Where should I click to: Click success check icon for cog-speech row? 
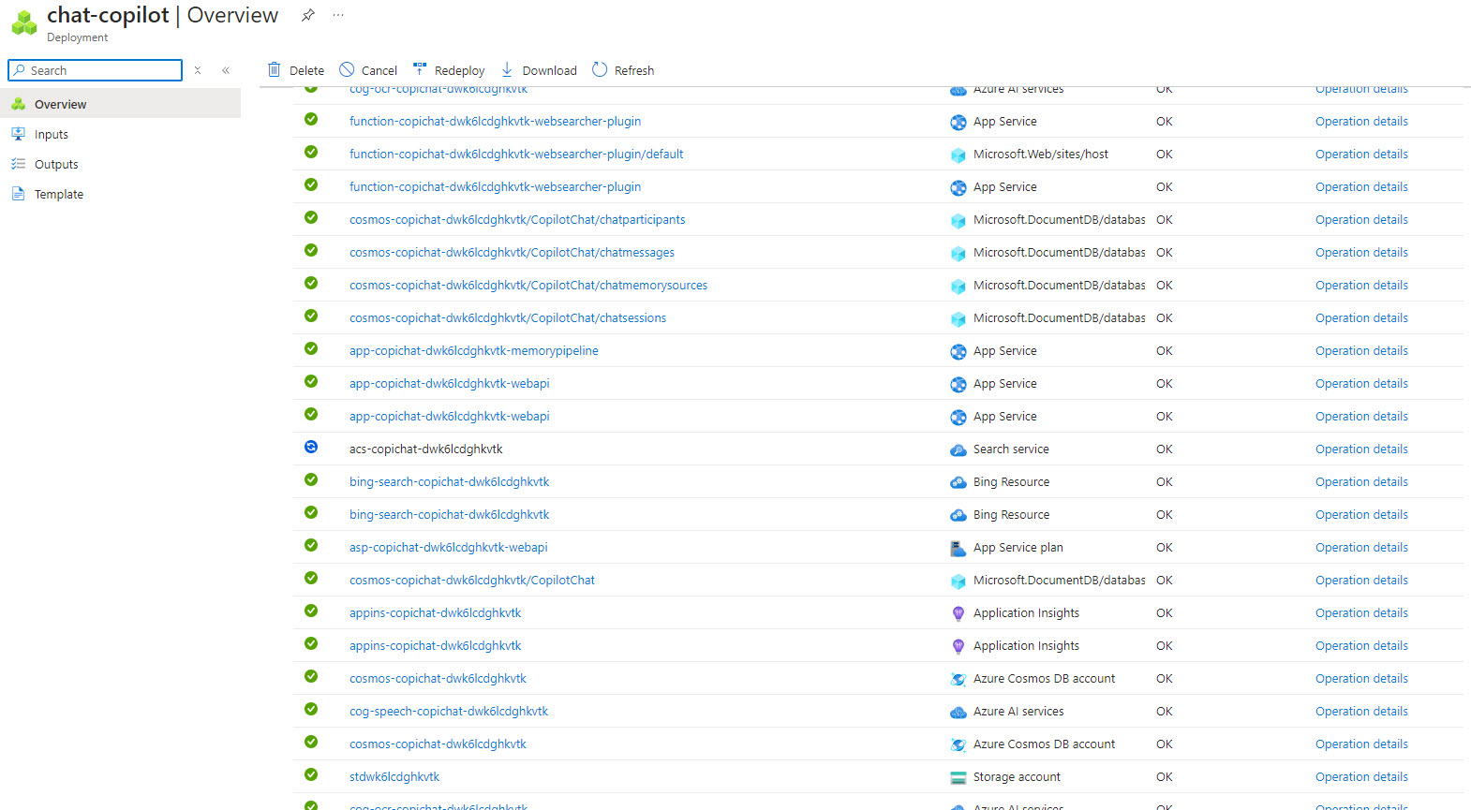(311, 709)
